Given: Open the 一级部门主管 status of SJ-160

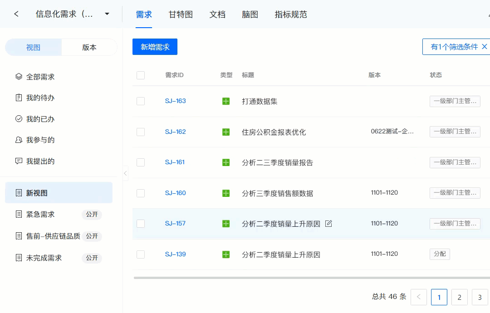Looking at the screenshot, I should 455,193.
